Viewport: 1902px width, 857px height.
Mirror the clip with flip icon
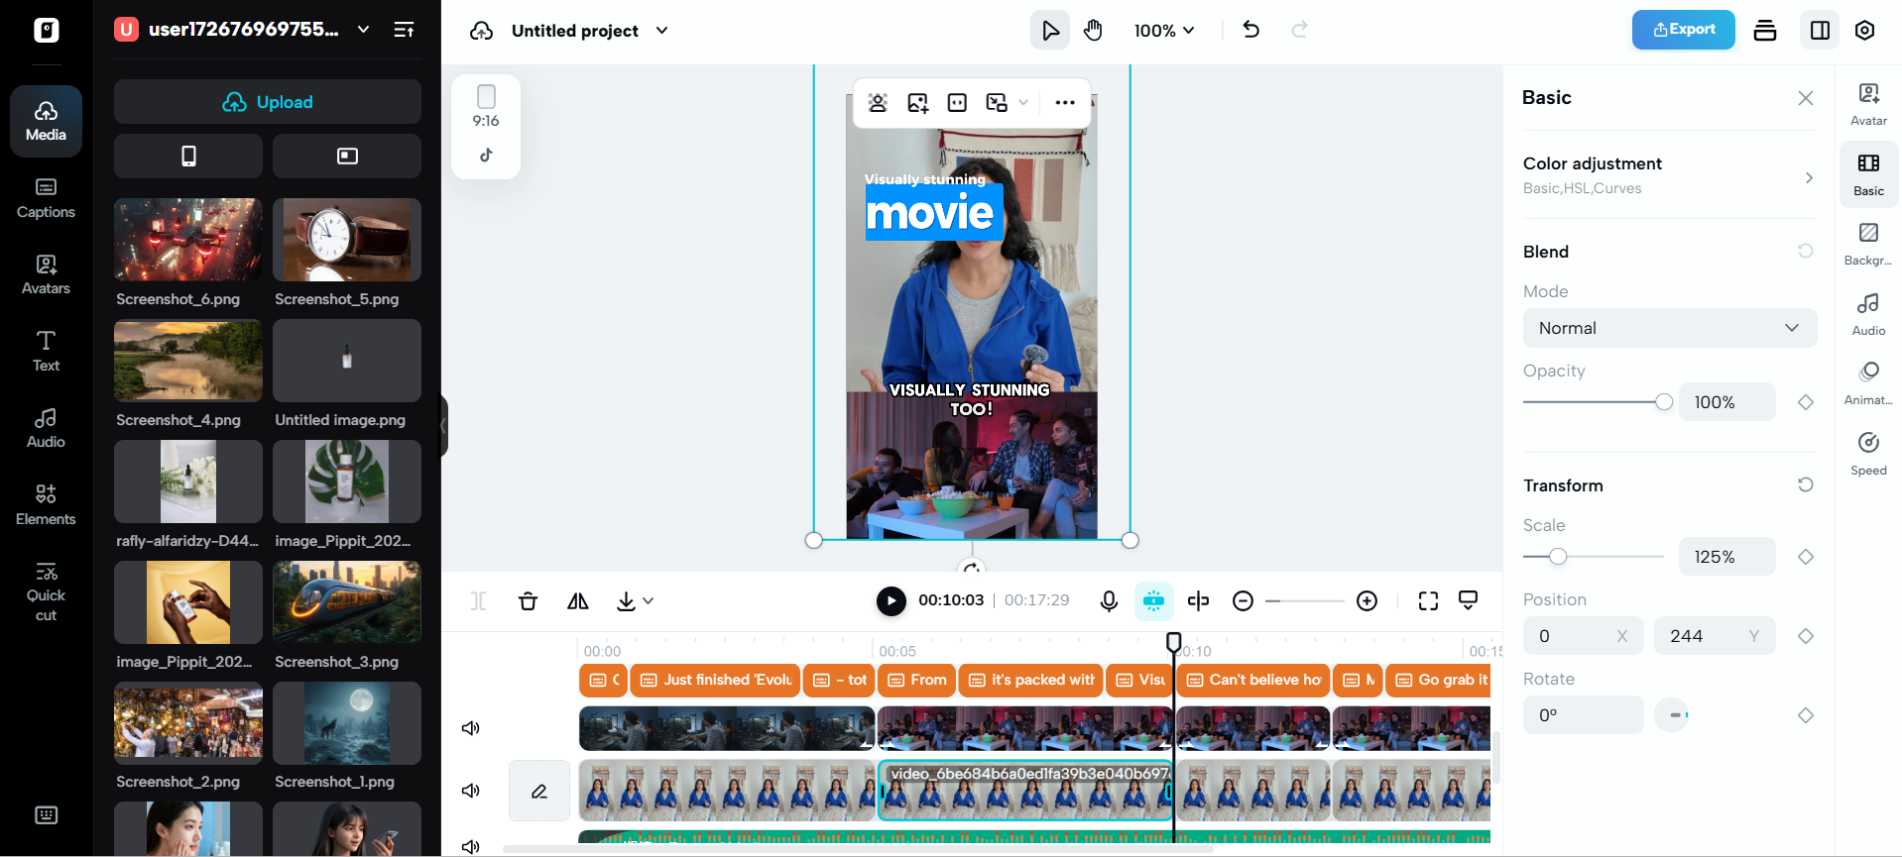[x=577, y=601]
